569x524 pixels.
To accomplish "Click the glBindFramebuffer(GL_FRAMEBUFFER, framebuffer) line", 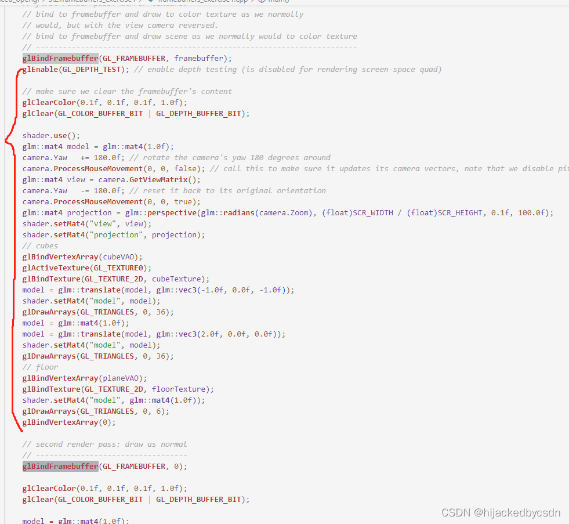I will [127, 59].
